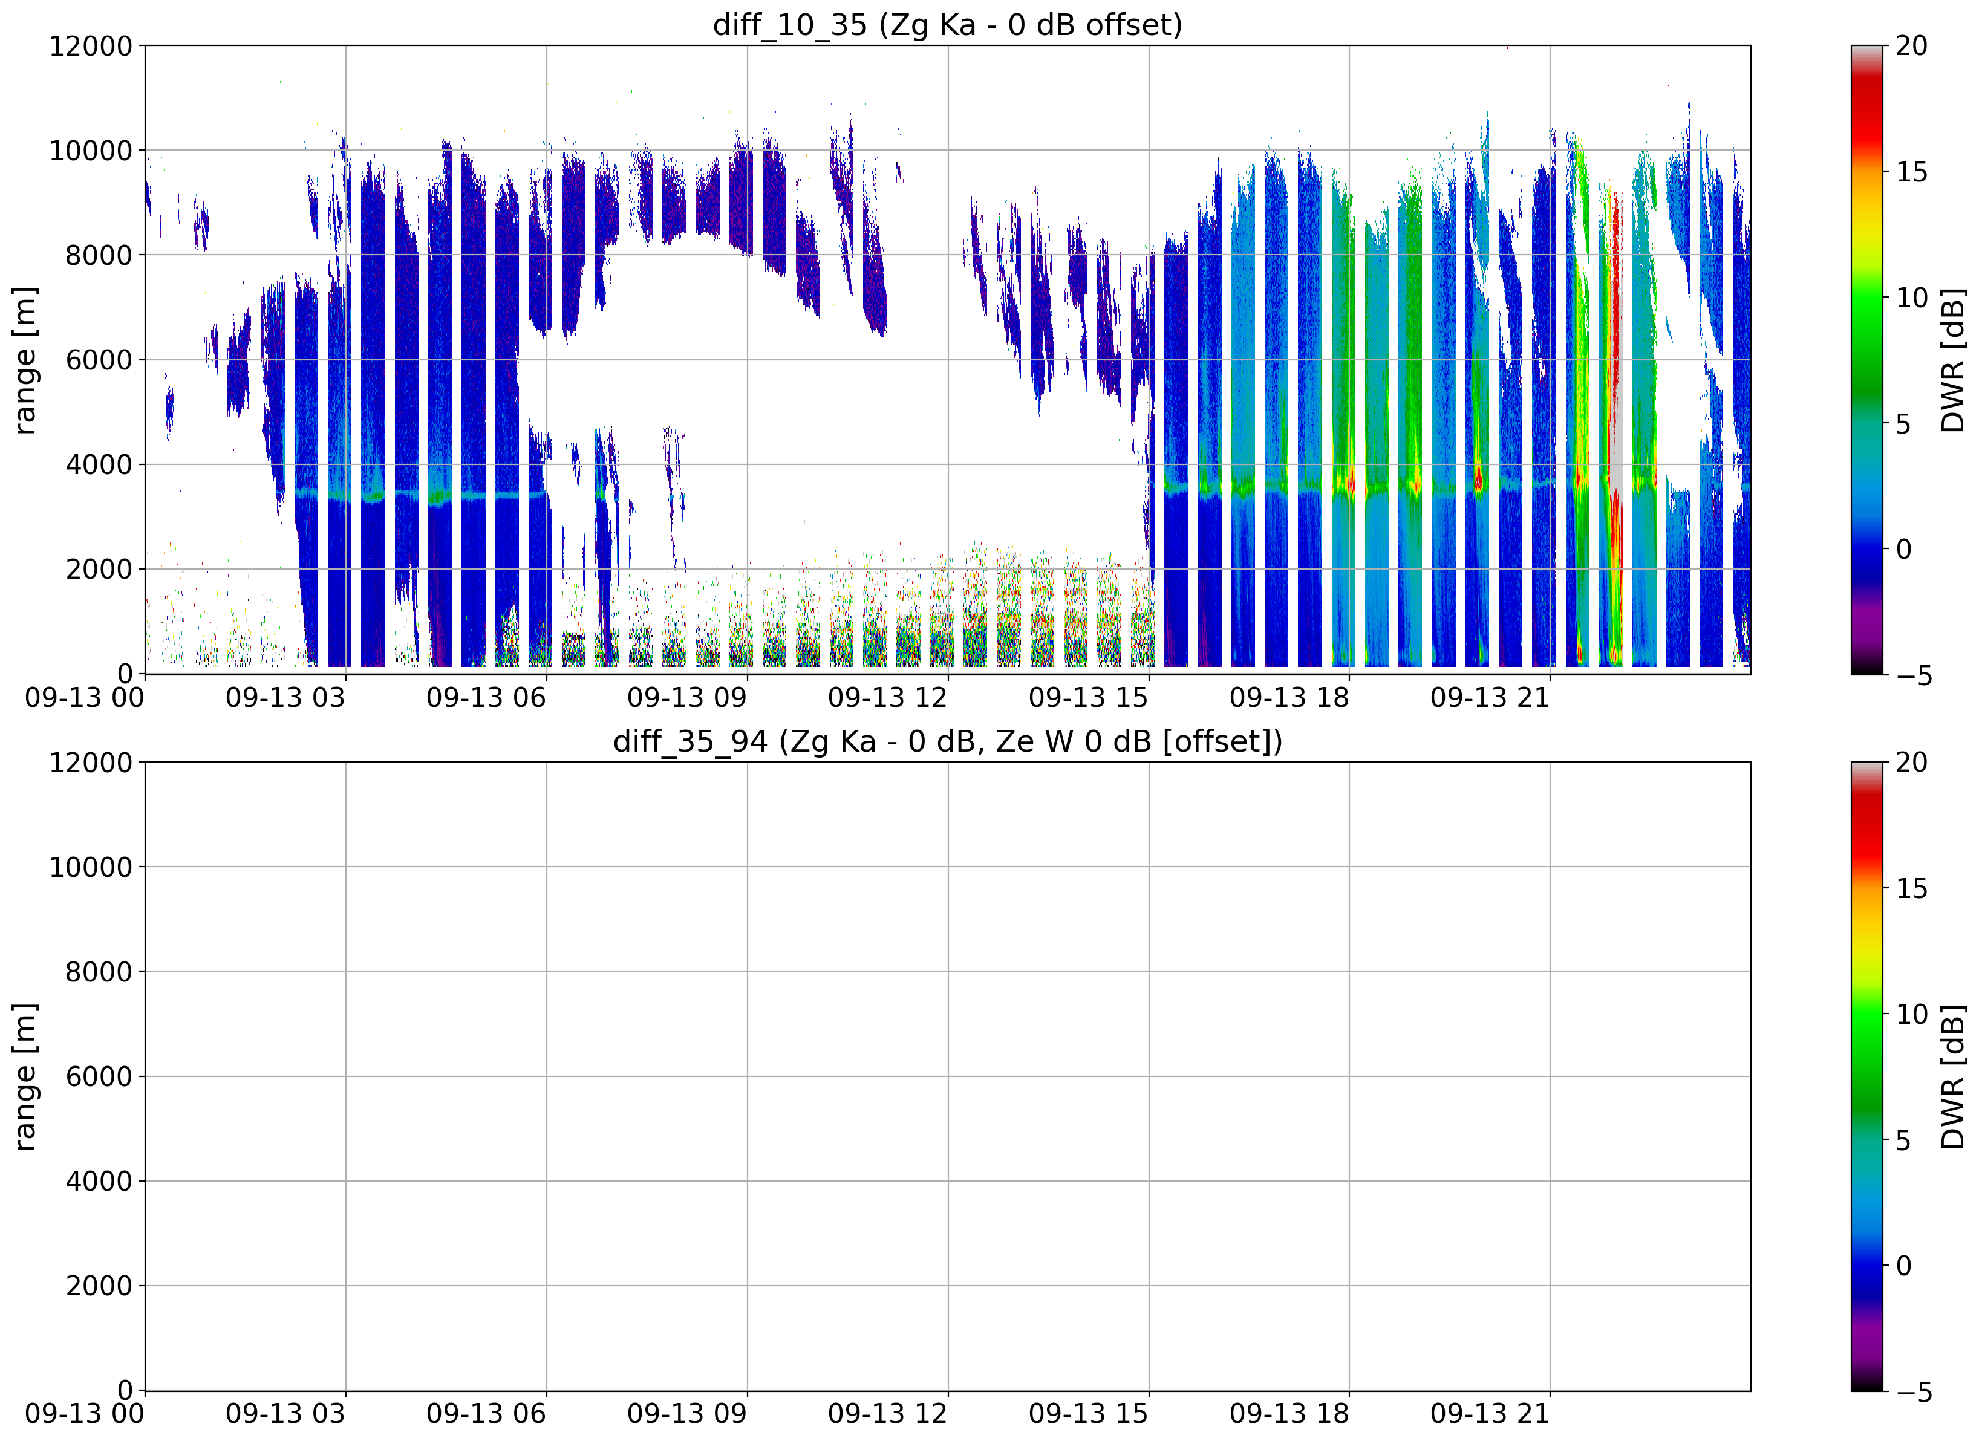
Task: Click the bottom plot's '09-13 21' x-axis label
Action: tap(1490, 1414)
